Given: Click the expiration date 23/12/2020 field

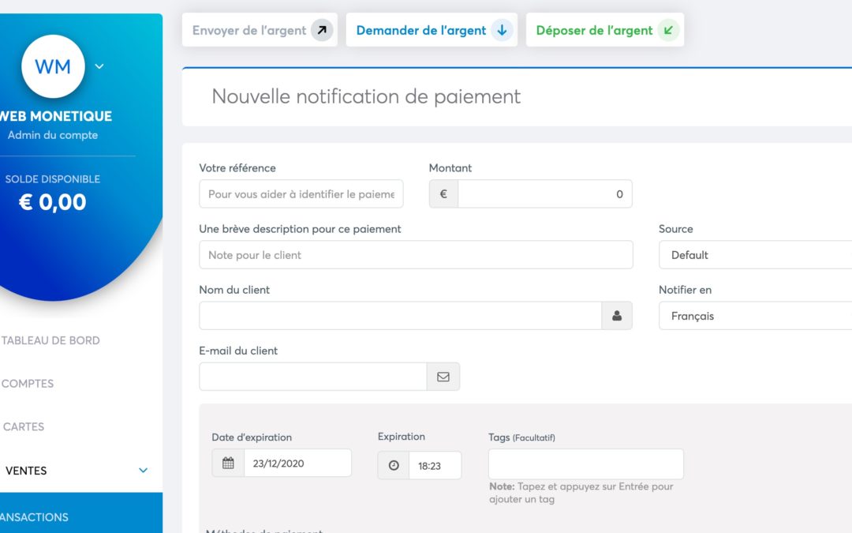Looking at the screenshot, I should point(297,464).
